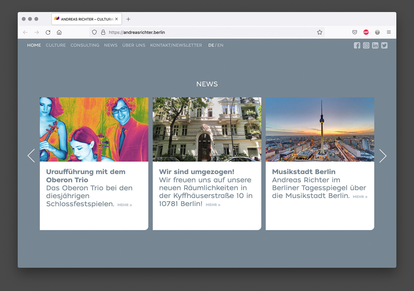Open the CULTURE menu item

click(56, 45)
